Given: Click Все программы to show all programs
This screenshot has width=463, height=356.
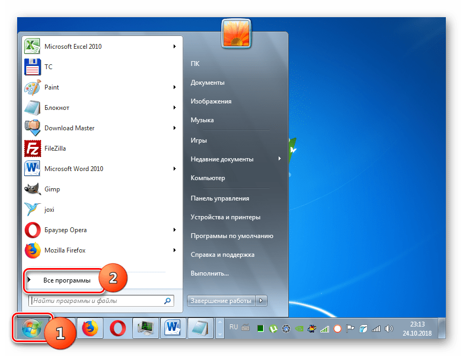Looking at the screenshot, I should 67,280.
